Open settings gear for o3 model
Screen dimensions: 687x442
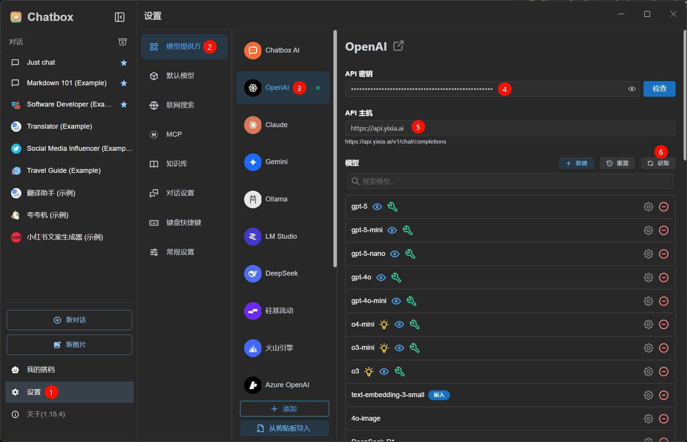pyautogui.click(x=649, y=372)
